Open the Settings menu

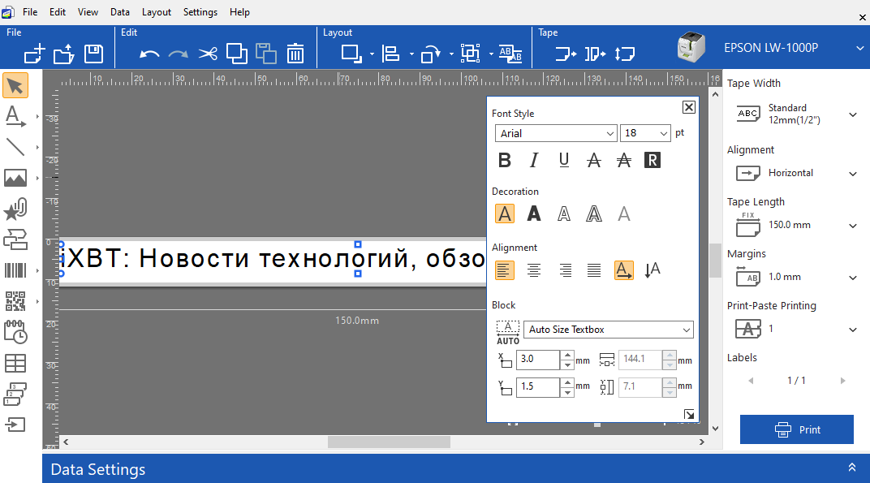tap(200, 12)
